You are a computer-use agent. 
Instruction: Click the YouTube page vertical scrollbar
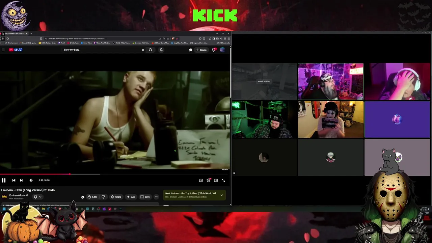[231, 73]
